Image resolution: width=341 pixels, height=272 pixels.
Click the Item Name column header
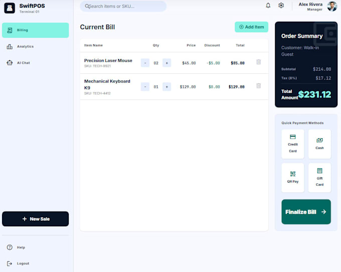click(93, 45)
